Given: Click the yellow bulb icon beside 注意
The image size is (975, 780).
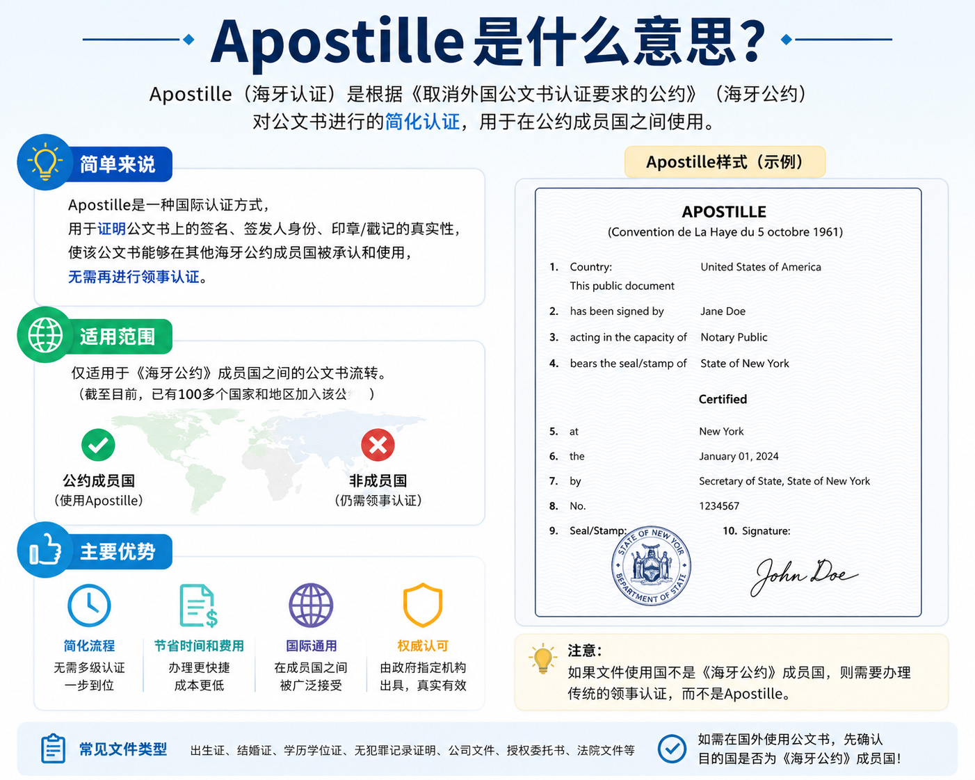Looking at the screenshot, I should click(542, 659).
